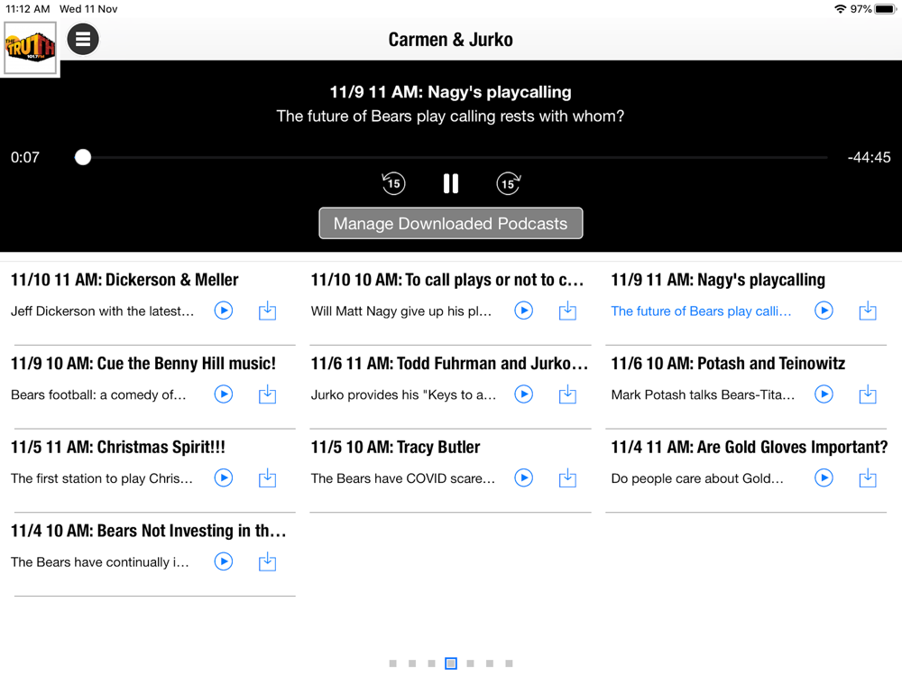Download Dickerson & Meller episode
The width and height of the screenshot is (902, 677).
coord(268,311)
